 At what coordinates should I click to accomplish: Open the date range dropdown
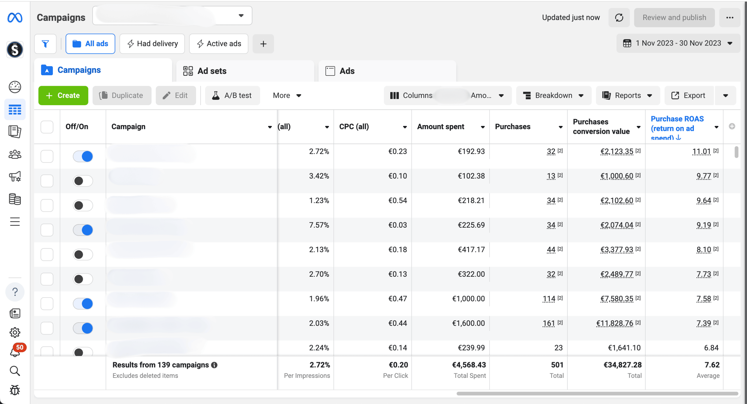tap(678, 43)
